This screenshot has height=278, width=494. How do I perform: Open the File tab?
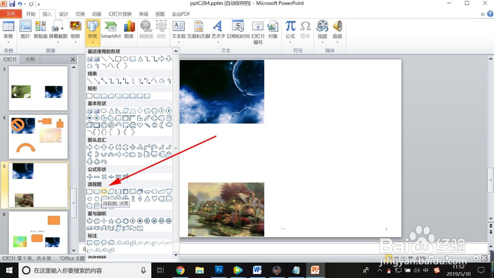11,14
